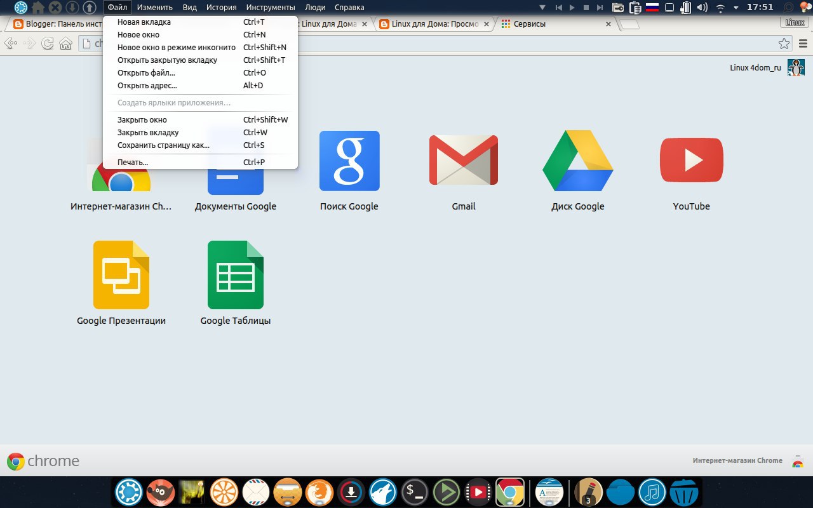Open the Chrome Web Store app
The image size is (813, 508).
point(121,175)
